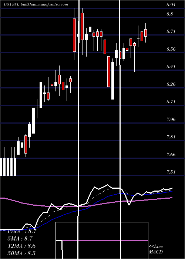The height and width of the screenshot is (259, 185).
Task: Click the 'USA SFL bullkhan.munafasutra.com' title text
Action: pos(36,4)
